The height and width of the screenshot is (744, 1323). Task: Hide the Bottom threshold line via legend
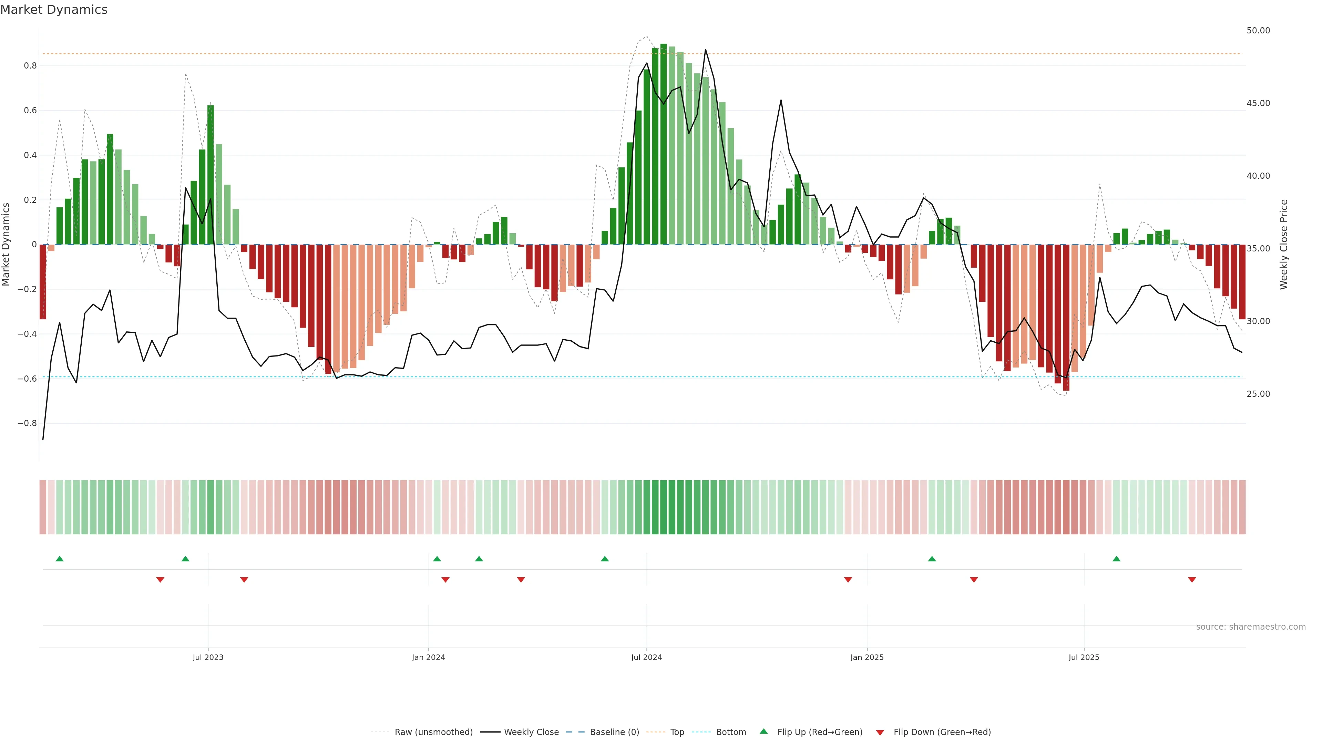pos(731,732)
